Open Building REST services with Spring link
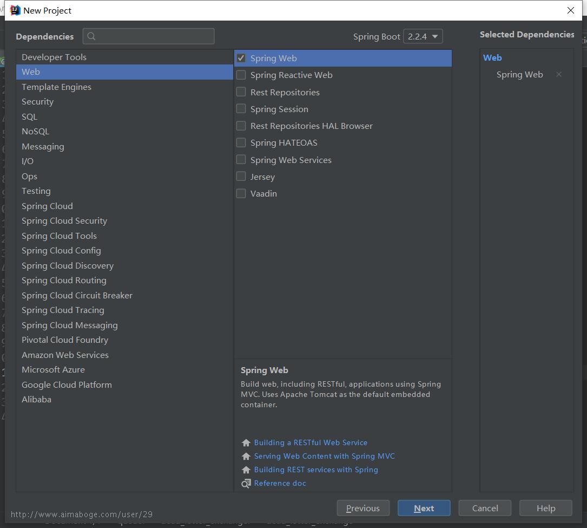587x528 pixels. [316, 470]
